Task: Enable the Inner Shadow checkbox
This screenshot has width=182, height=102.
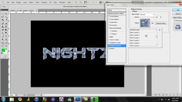Action: (x=109, y=19)
